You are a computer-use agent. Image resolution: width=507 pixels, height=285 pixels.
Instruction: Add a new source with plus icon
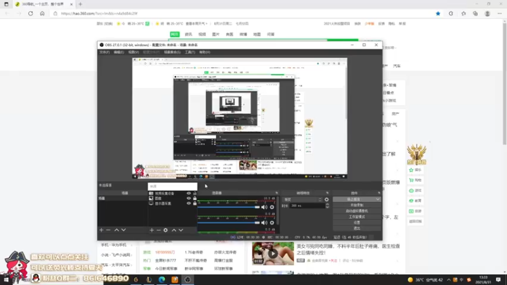[x=151, y=230]
